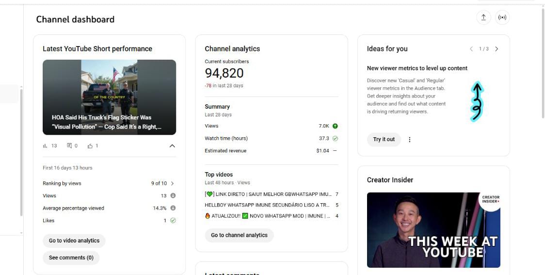Click the comments icon under the Short thumbnail
Viewport: 545px width, 275px height.
click(69, 146)
